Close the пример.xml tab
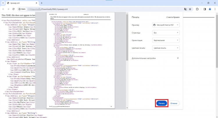The width and height of the screenshot is (218, 118). point(36,3)
